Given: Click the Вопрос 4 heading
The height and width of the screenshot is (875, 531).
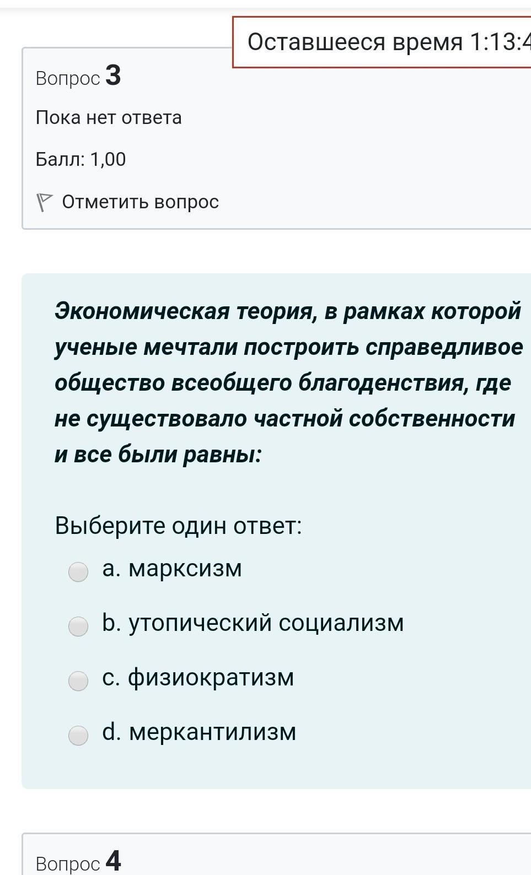Looking at the screenshot, I should click(x=78, y=862).
